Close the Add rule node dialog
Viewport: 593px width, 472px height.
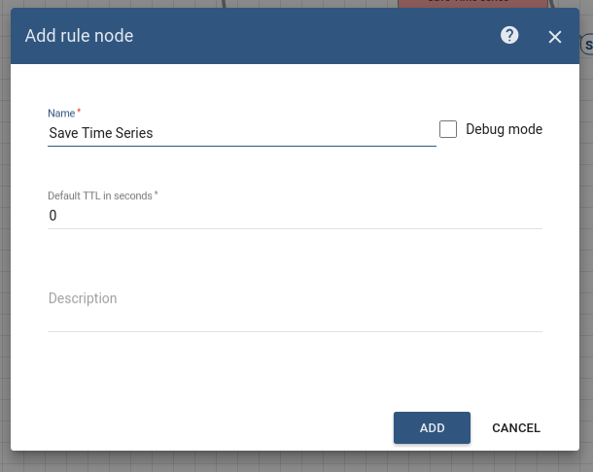coord(555,37)
